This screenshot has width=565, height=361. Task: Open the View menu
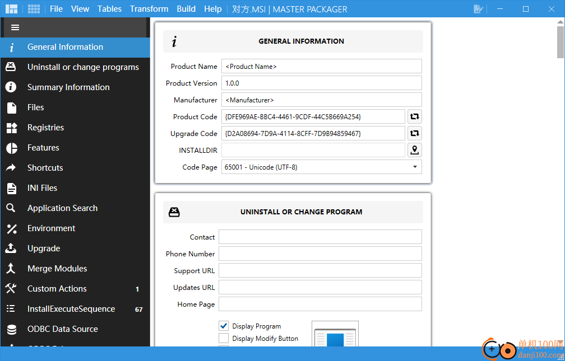(80, 9)
